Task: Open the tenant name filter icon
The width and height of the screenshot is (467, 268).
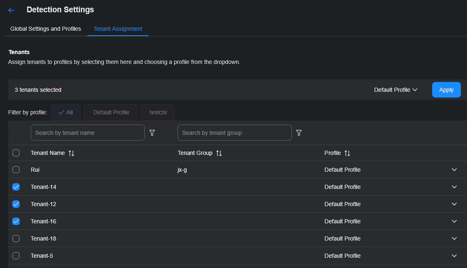Action: (x=152, y=133)
